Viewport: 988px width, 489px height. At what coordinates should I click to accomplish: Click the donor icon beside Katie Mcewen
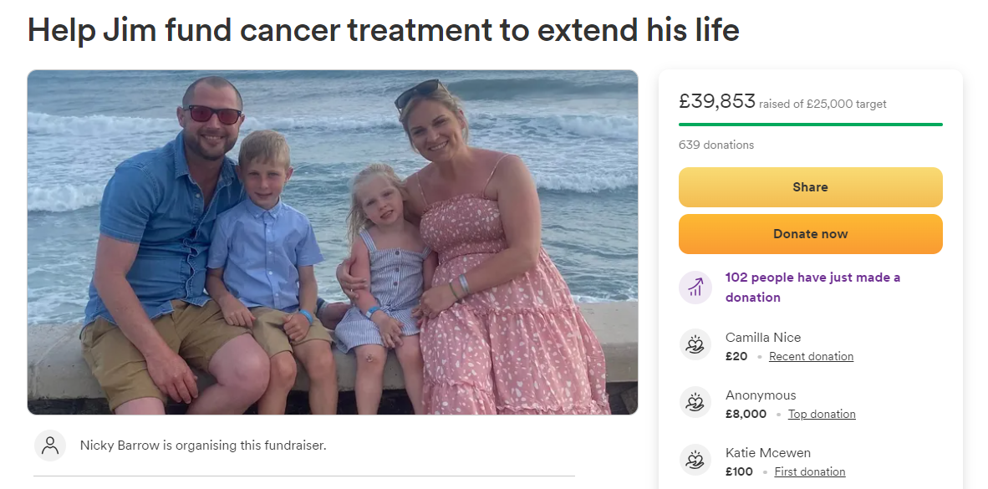tap(695, 461)
